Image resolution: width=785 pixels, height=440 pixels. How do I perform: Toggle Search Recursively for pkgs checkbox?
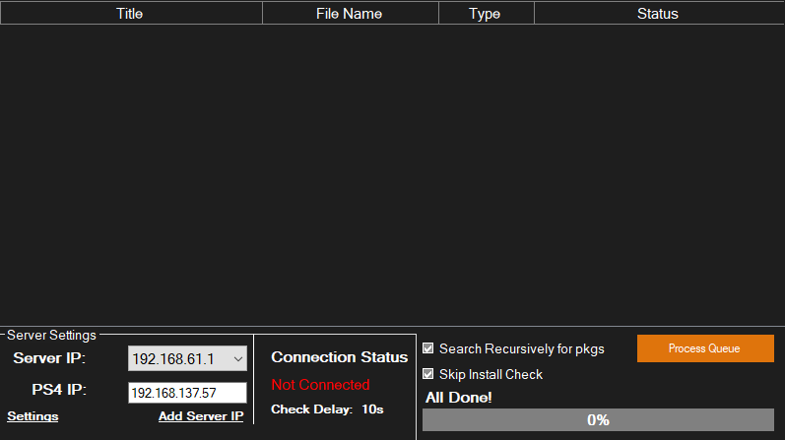click(428, 348)
